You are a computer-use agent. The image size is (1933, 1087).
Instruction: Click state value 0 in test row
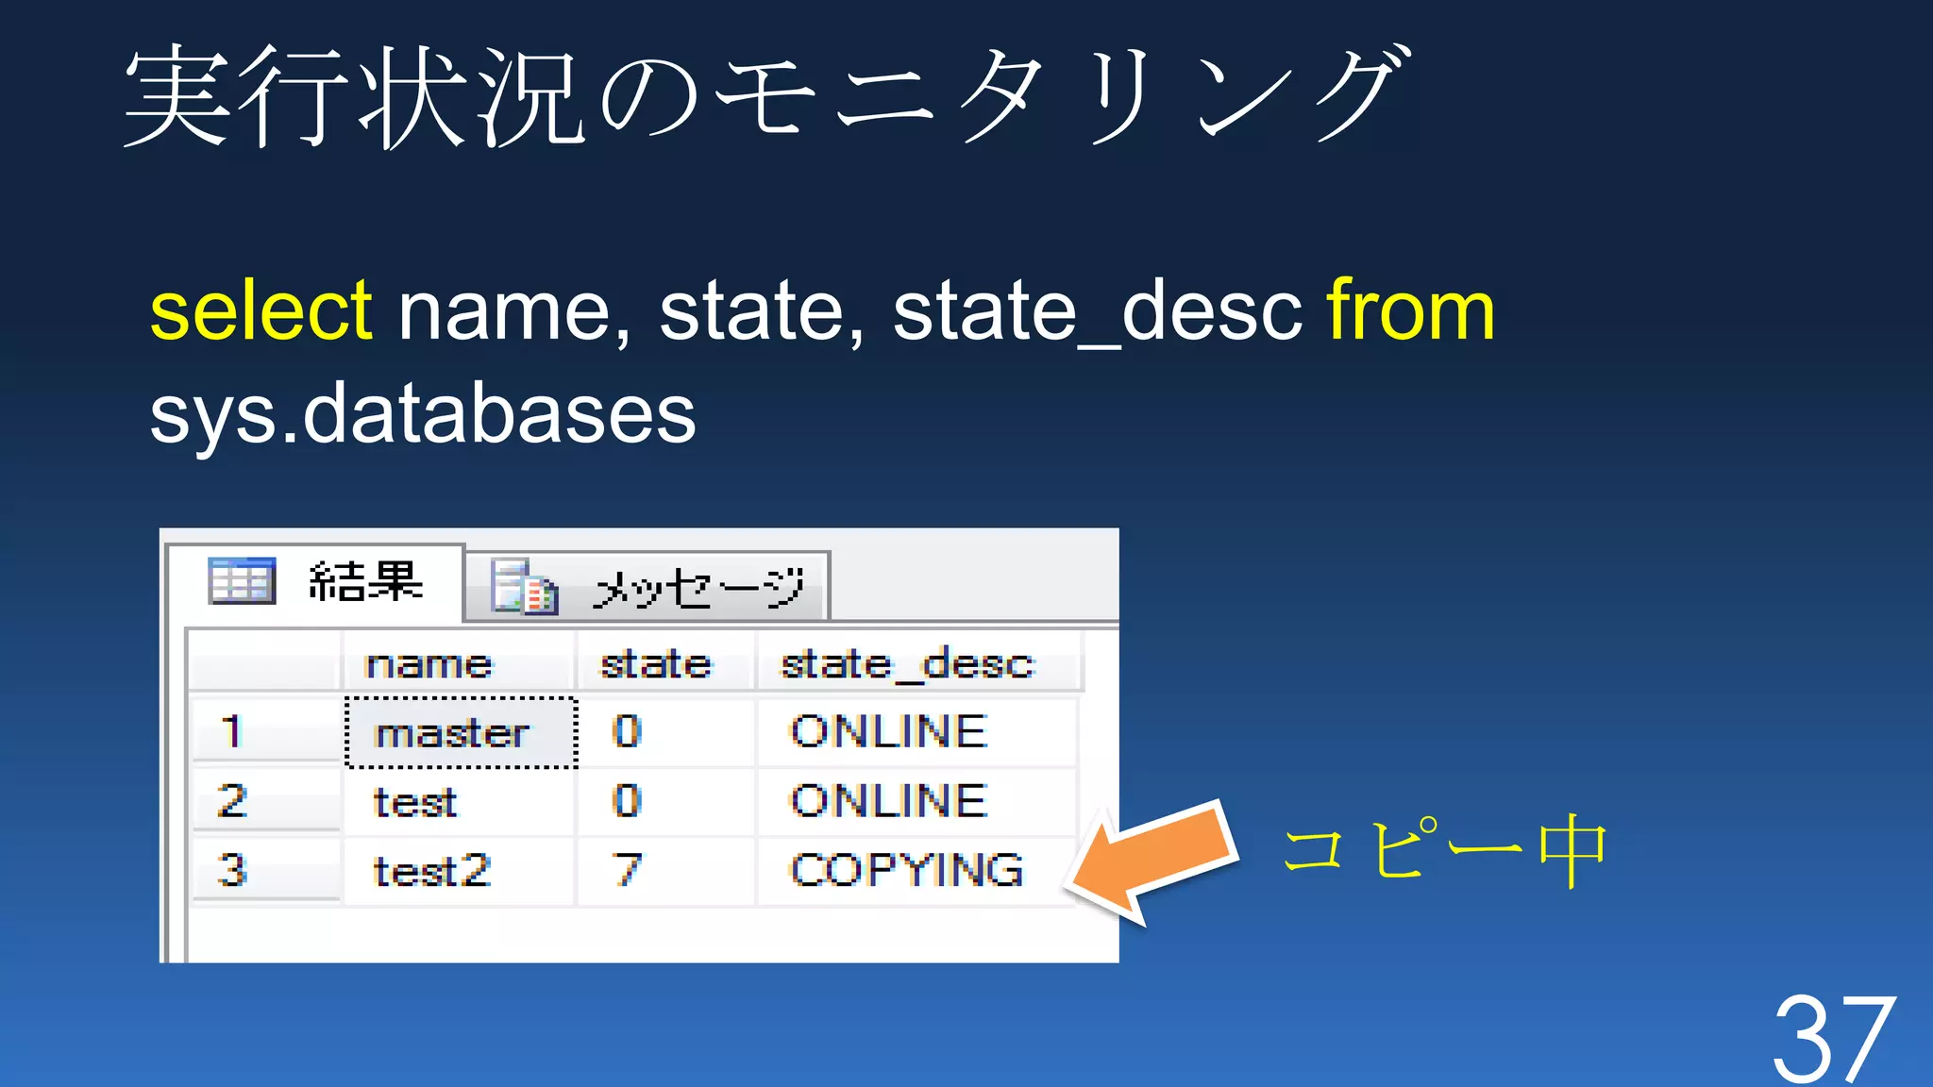[665, 802]
